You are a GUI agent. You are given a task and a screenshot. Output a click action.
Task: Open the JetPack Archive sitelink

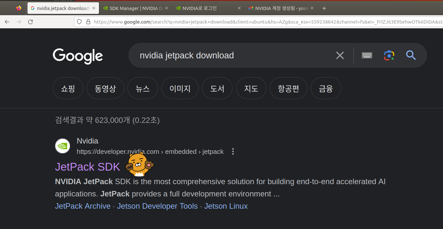pyautogui.click(x=83, y=206)
